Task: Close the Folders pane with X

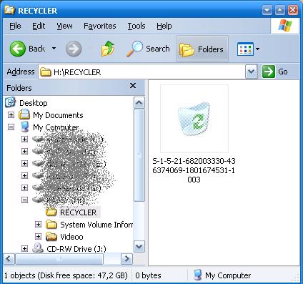Action: pyautogui.click(x=133, y=85)
